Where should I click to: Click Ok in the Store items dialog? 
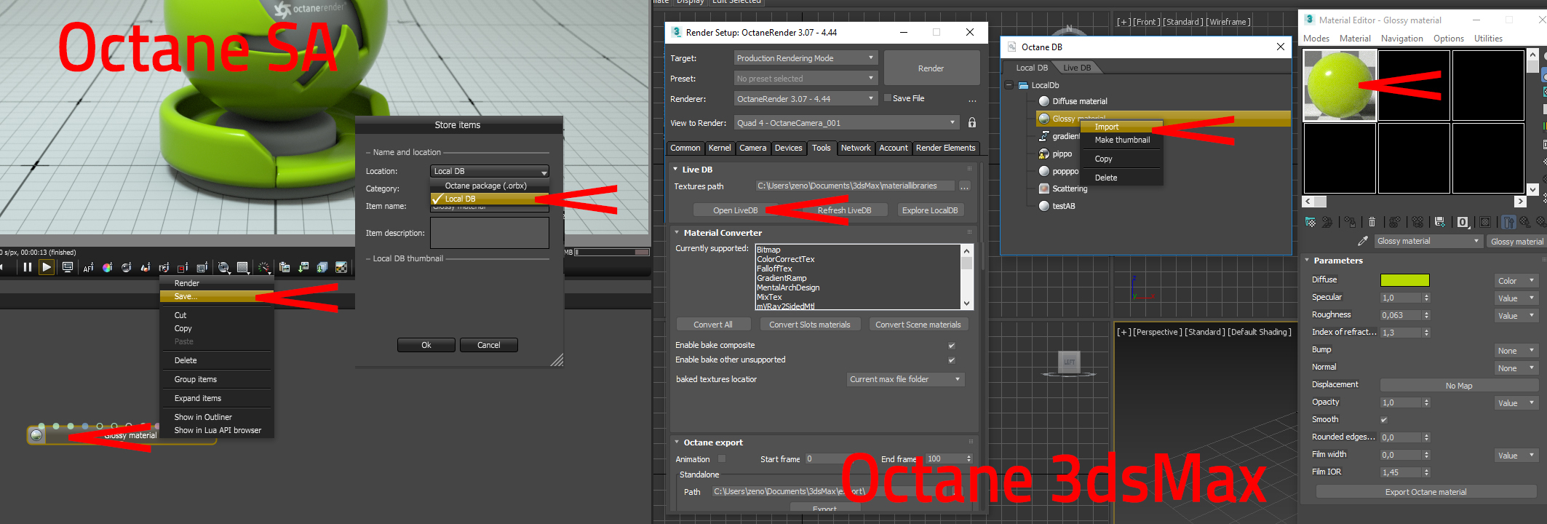[x=426, y=345]
